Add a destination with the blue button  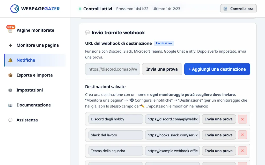coord(217,69)
